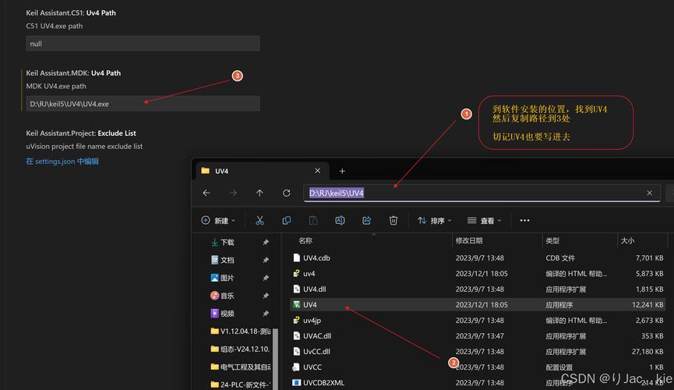Click the Forward arrow in File Explorer
The image size is (674, 390).
coord(233,193)
